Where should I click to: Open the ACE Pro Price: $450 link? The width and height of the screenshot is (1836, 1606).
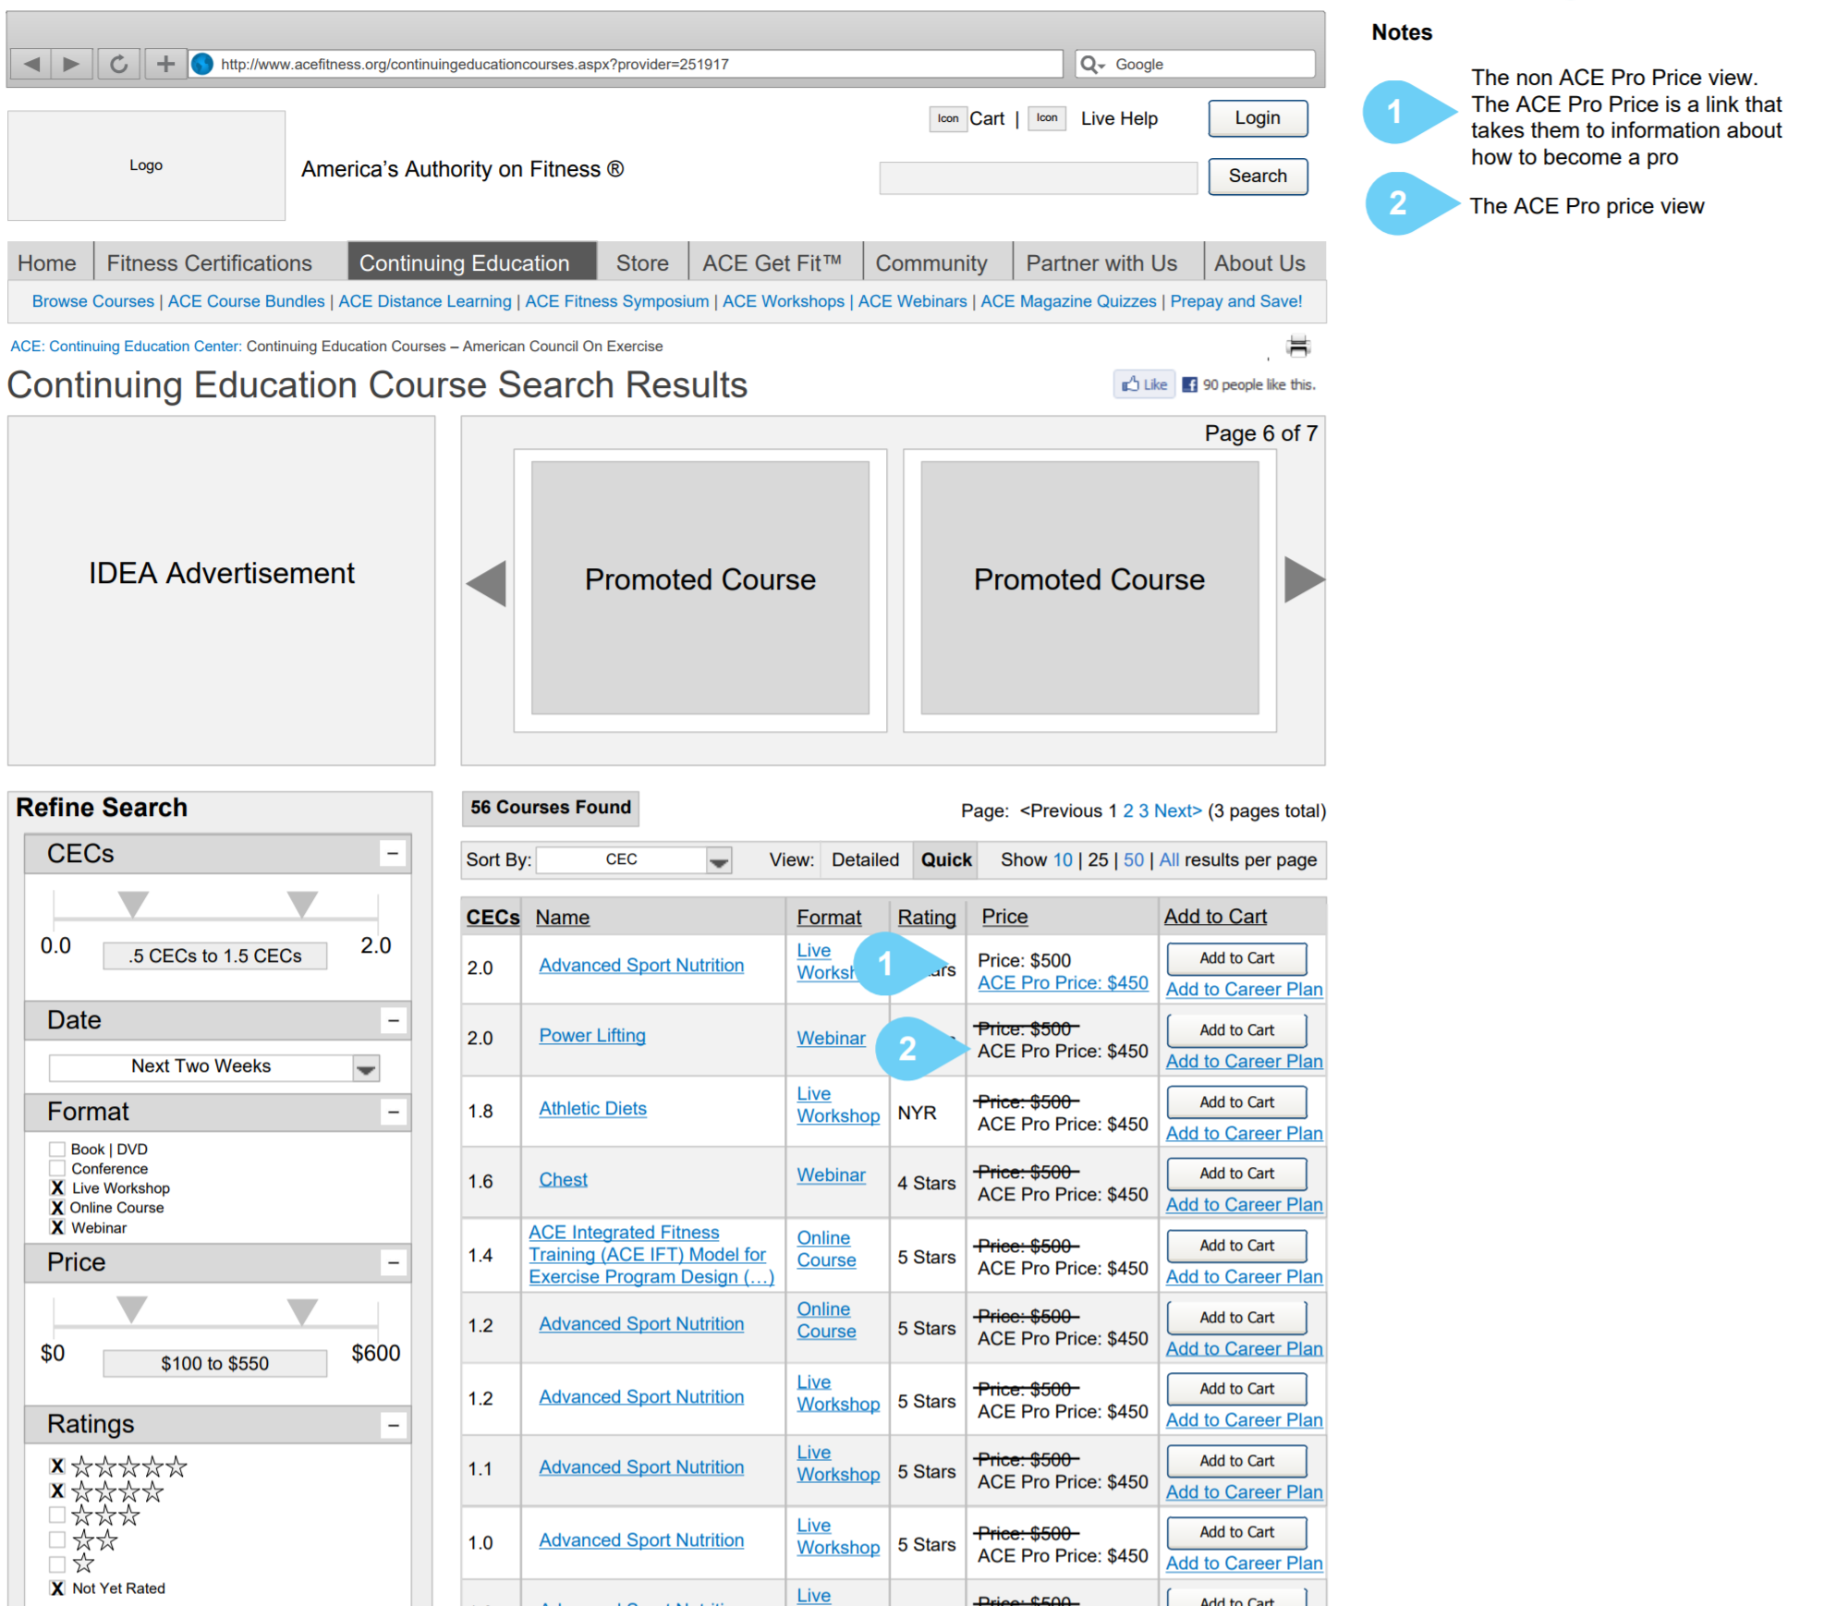point(1063,983)
